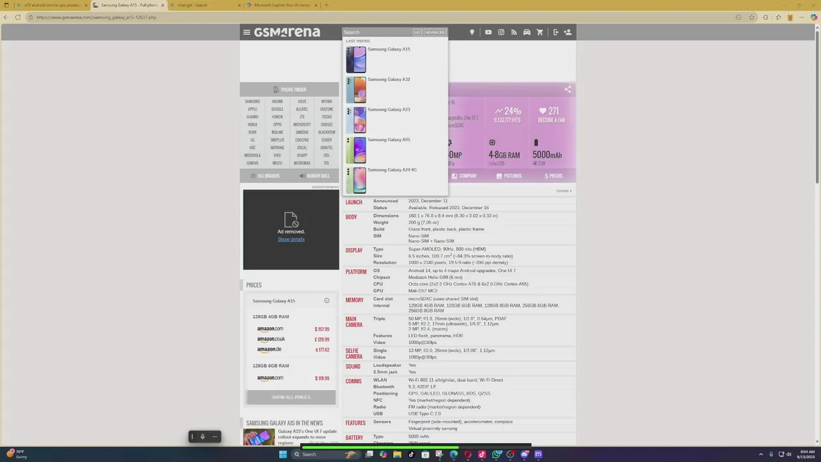
Task: Open the GSMArena YouTube channel icon
Action: [488, 32]
